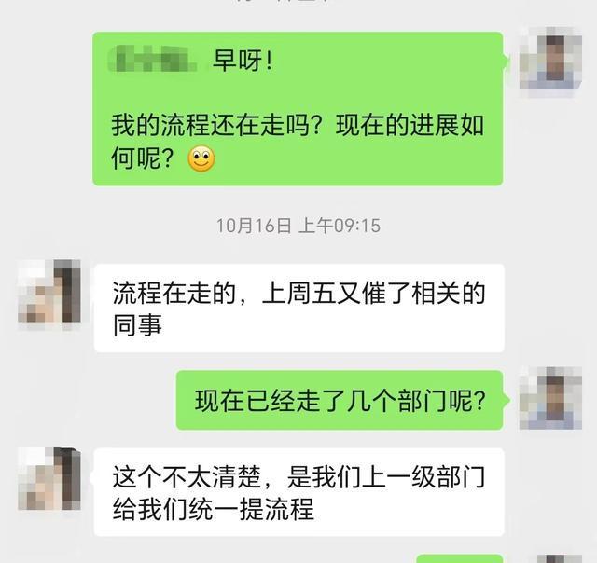Tap the cut-off timestamp at the top

284,1
